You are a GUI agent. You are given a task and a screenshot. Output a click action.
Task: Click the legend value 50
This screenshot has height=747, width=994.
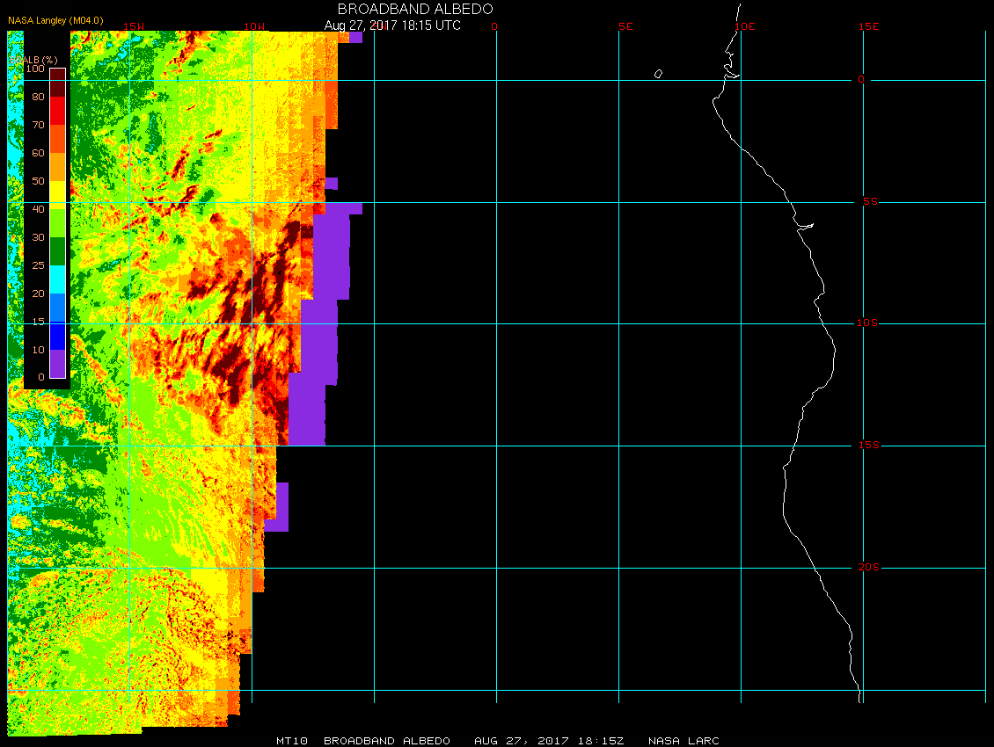[38, 181]
